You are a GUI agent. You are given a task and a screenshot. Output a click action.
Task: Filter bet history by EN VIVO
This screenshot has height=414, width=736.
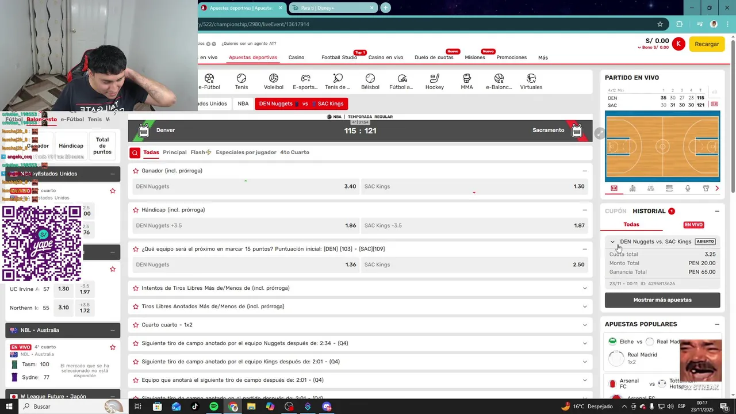click(x=693, y=225)
